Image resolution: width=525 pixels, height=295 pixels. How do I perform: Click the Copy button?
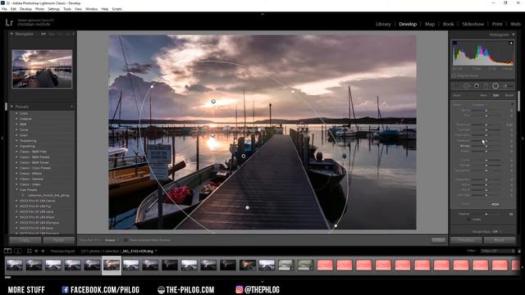25,240
